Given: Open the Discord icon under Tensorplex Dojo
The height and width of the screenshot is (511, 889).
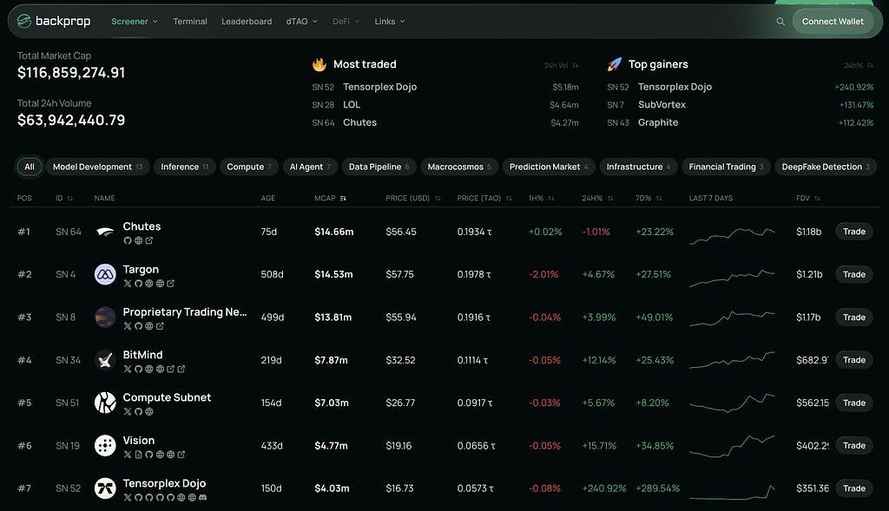Looking at the screenshot, I should pos(203,497).
